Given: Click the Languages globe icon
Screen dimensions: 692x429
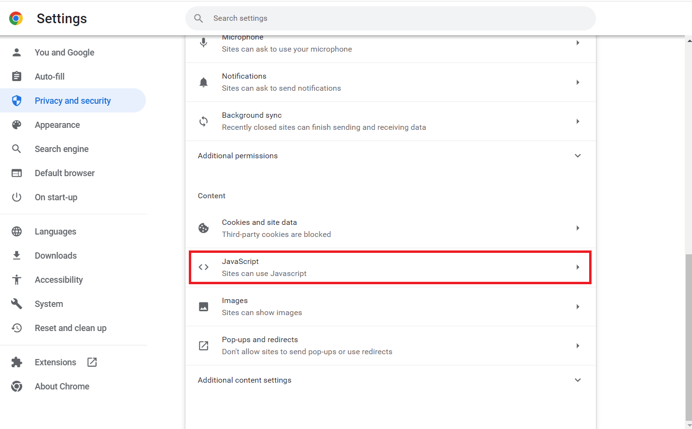Looking at the screenshot, I should pyautogui.click(x=17, y=231).
